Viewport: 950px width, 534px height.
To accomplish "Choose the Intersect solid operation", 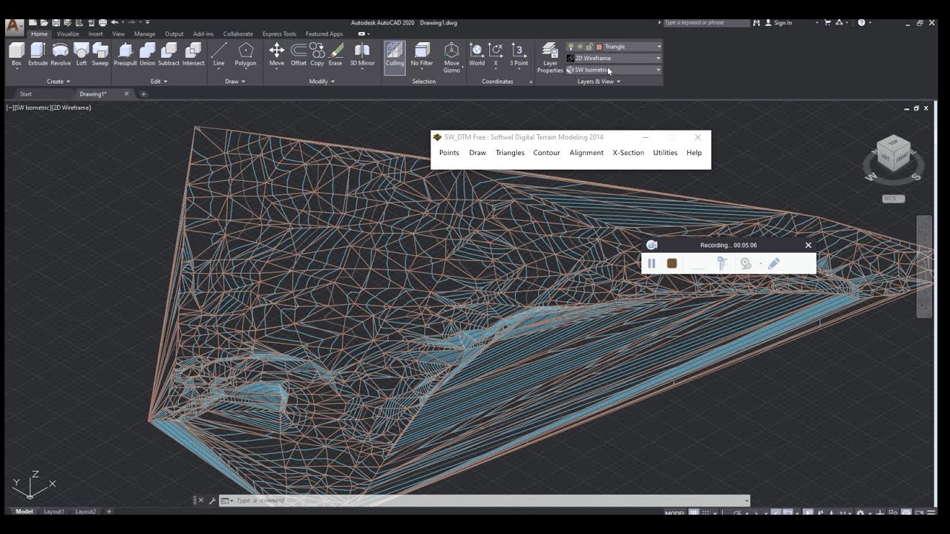I will tap(194, 54).
